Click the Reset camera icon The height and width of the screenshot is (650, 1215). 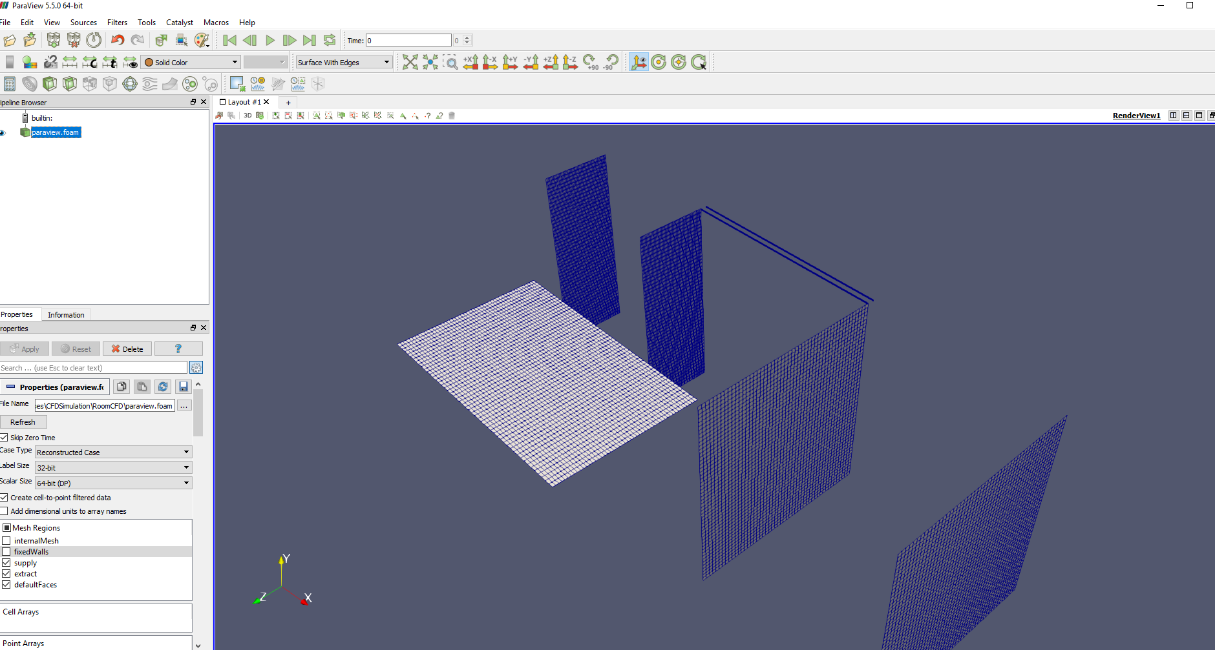click(x=410, y=62)
